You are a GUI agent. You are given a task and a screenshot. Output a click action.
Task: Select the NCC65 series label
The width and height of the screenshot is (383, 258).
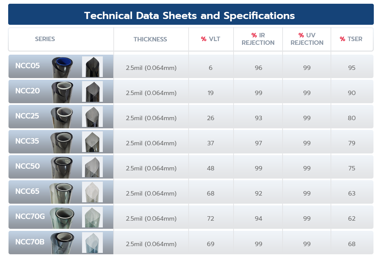(x=27, y=191)
